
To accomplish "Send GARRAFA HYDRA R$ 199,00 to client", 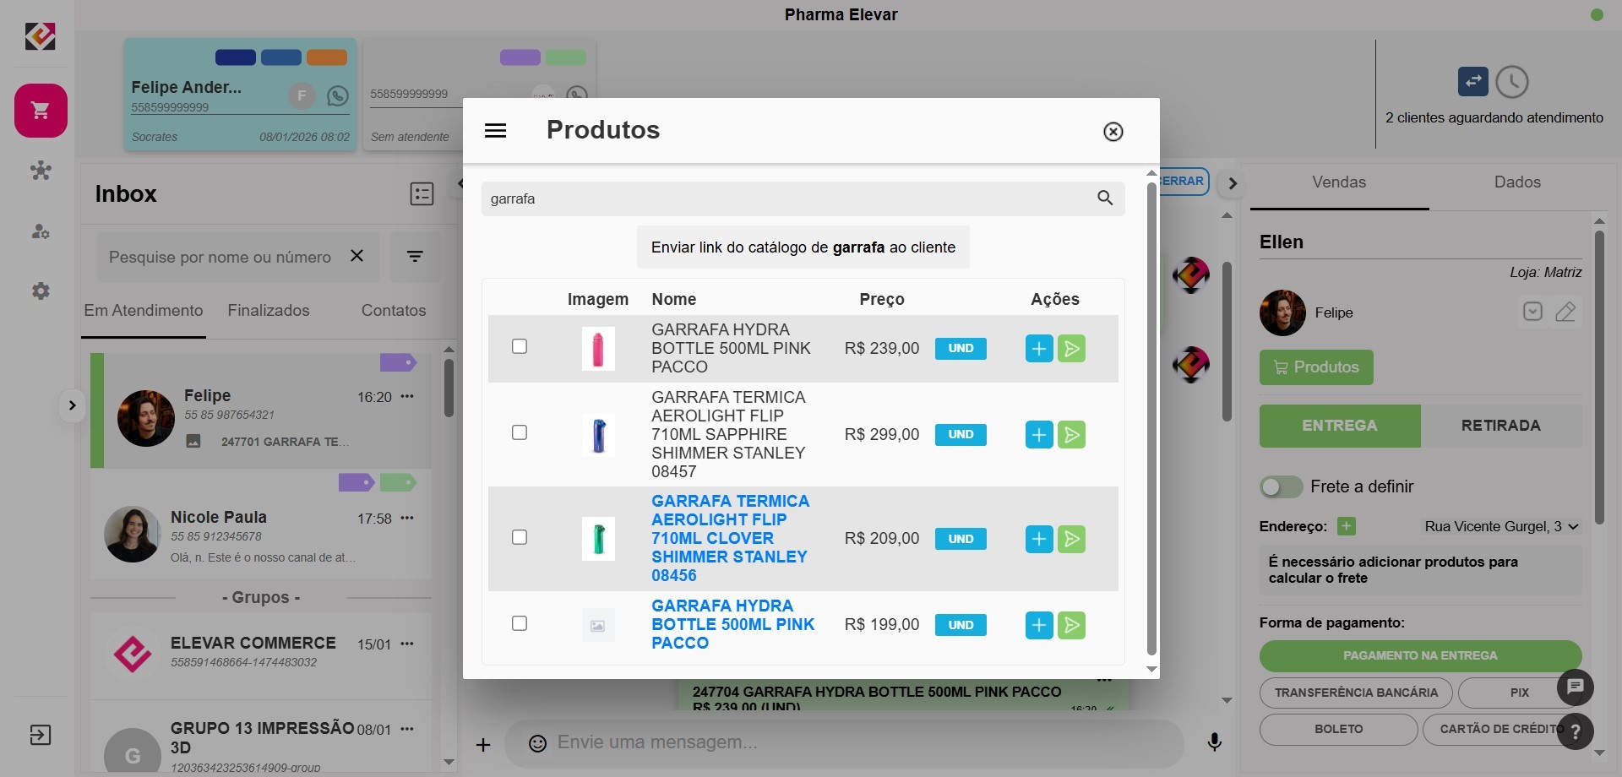I will pyautogui.click(x=1071, y=625).
